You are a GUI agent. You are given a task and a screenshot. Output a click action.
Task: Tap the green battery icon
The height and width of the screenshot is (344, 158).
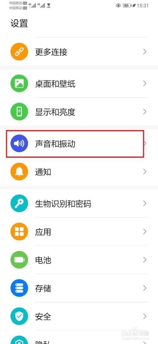point(19,260)
